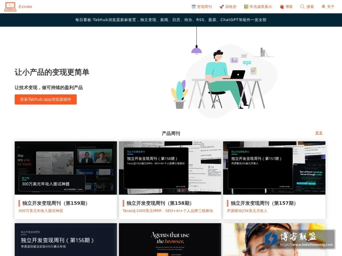Click subtitle 开源驱动25k美元月收入
The width and height of the screenshot is (342, 256).
click(x=247, y=211)
